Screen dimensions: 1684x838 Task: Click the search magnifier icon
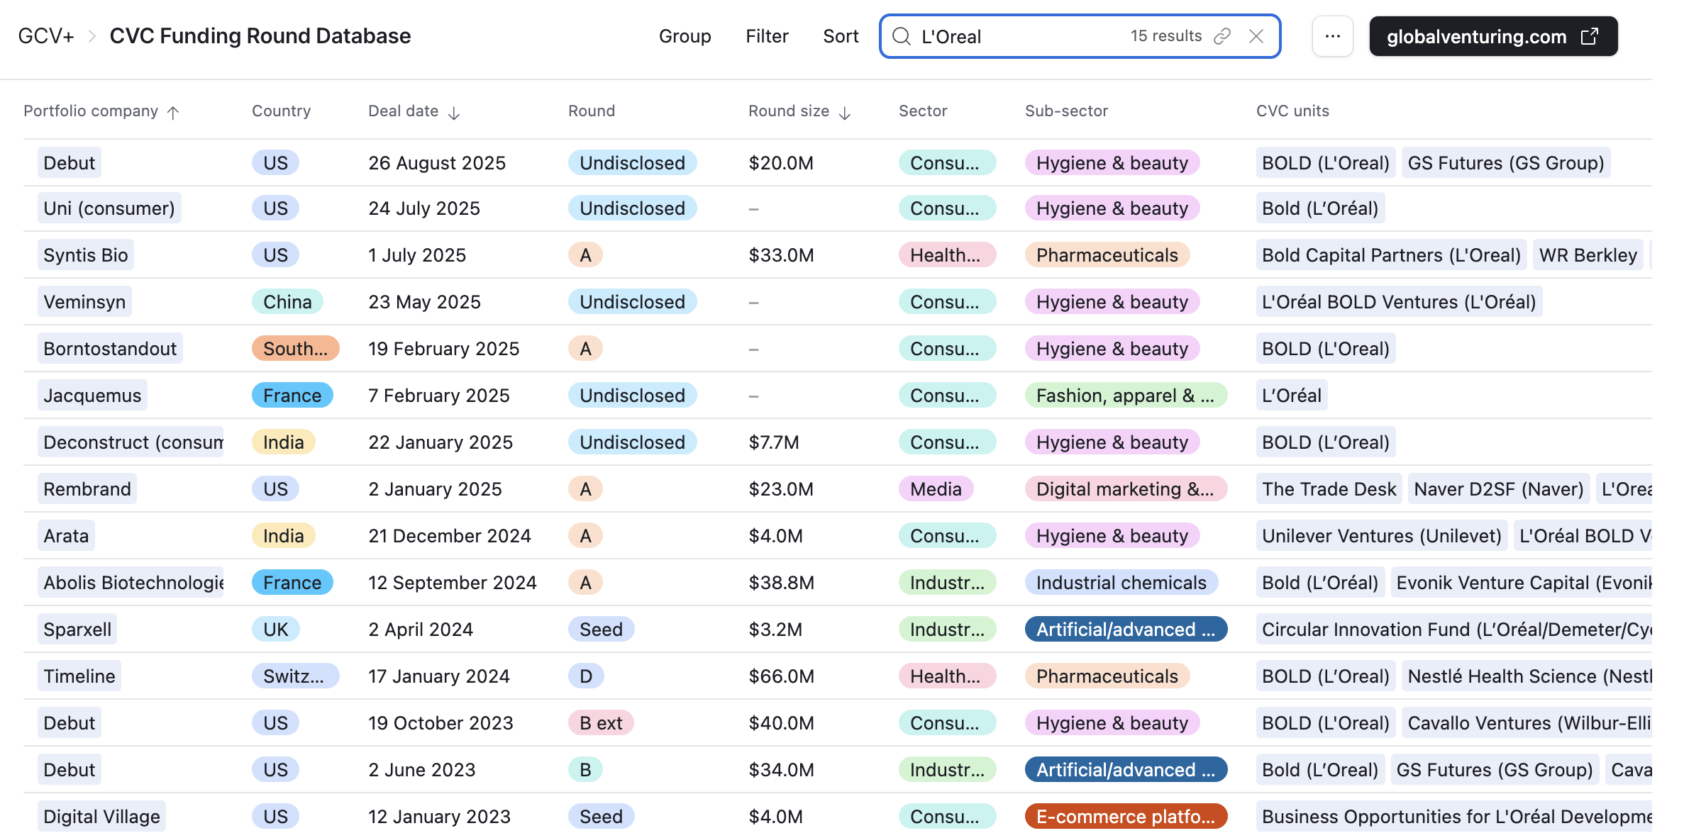pyautogui.click(x=901, y=36)
